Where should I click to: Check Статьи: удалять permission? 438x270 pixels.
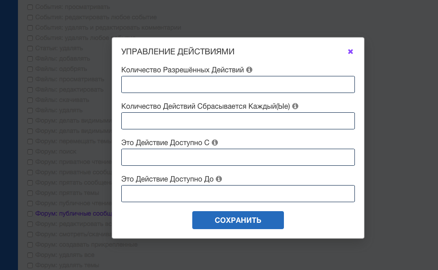(x=30, y=49)
